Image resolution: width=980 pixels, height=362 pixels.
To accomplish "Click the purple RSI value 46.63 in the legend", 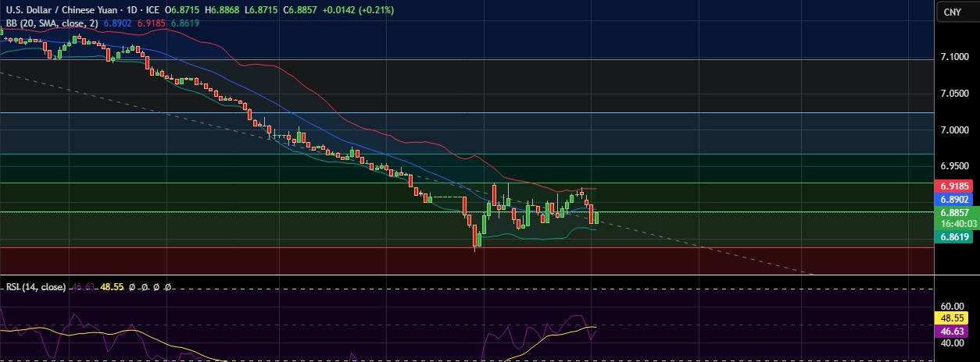I will (83, 287).
